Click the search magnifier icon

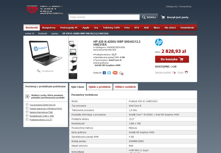click(x=144, y=17)
